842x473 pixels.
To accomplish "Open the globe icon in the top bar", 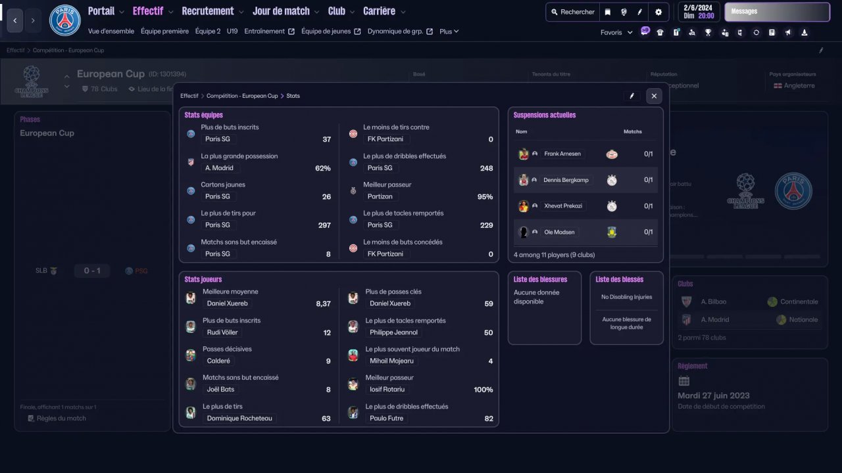I will pos(624,12).
